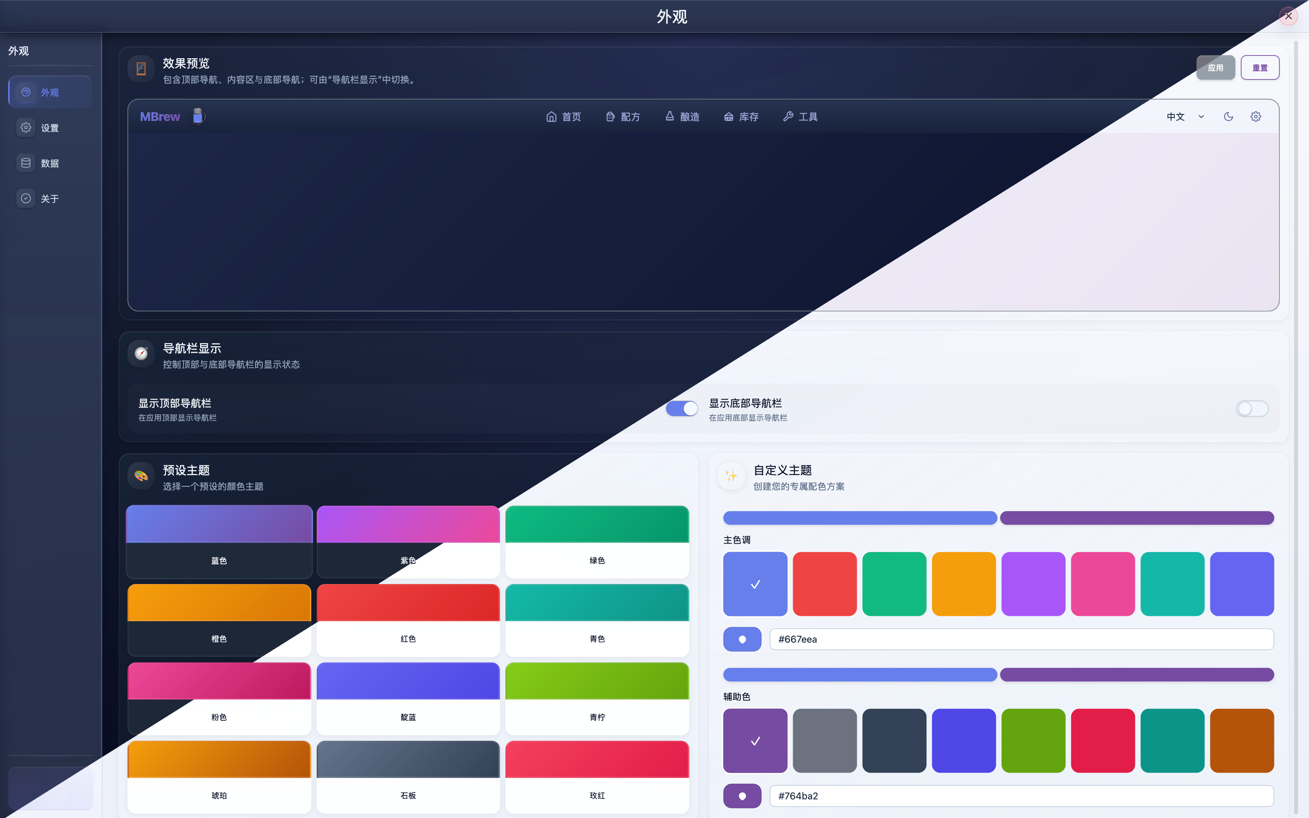The image size is (1309, 818).
Task: Open the 库存 inventory icon
Action: point(729,116)
